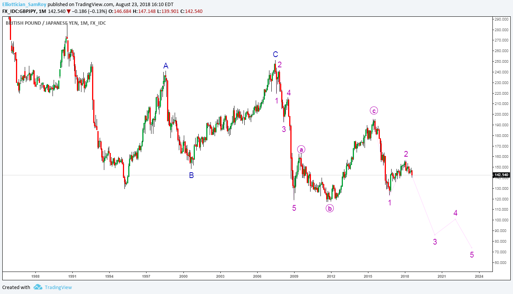The image size is (513, 294).
Task: Click the low value L:139.901
Action: 168,11
